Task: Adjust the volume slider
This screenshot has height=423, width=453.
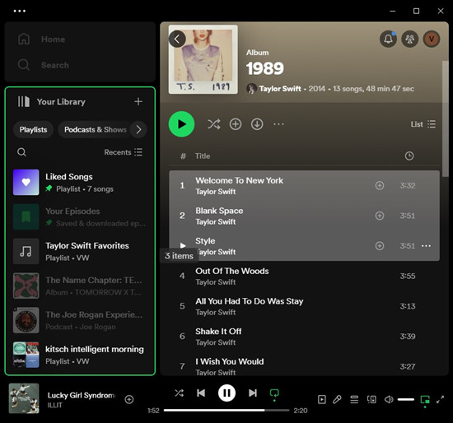Action: [x=406, y=400]
